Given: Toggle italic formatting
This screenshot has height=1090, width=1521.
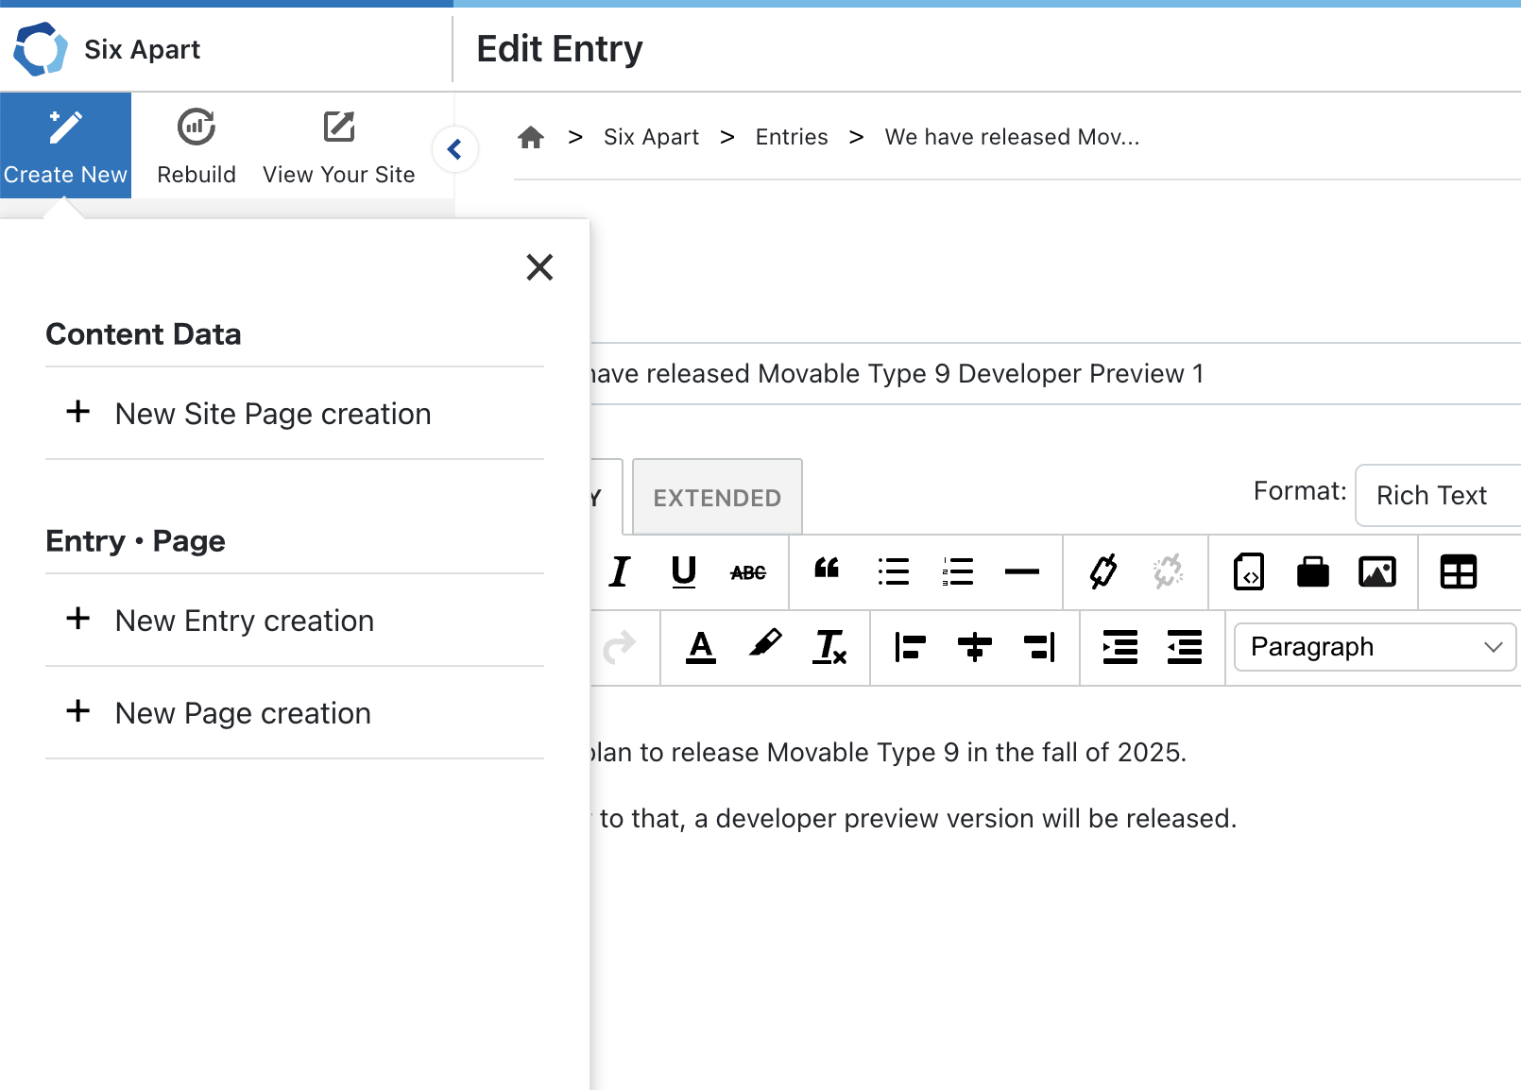Looking at the screenshot, I should [620, 571].
